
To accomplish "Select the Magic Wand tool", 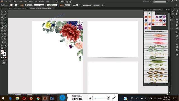I will (x=2, y=14).
